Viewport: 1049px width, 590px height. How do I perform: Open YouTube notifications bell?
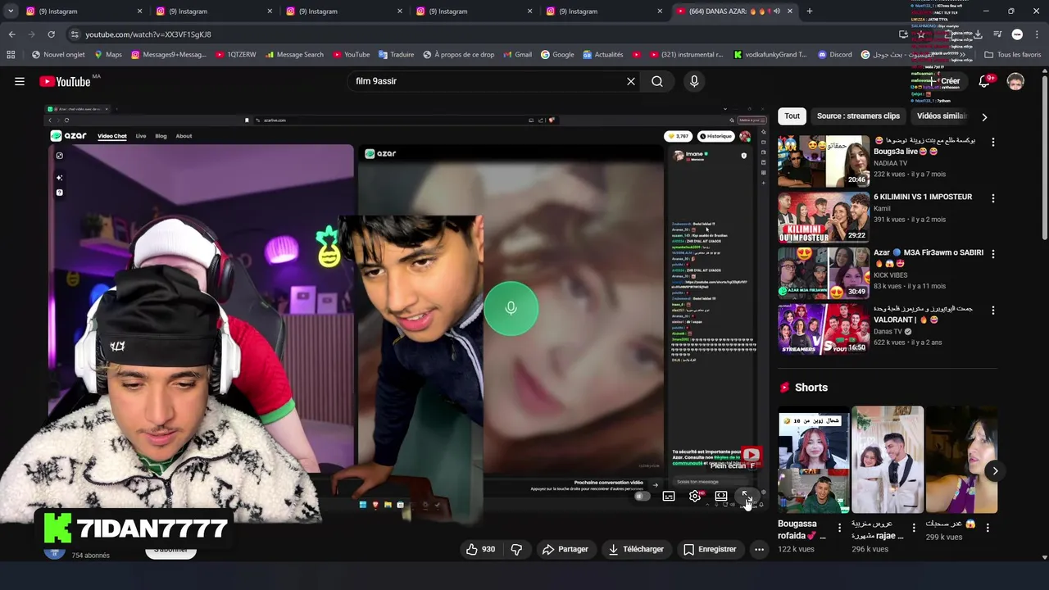coord(984,81)
